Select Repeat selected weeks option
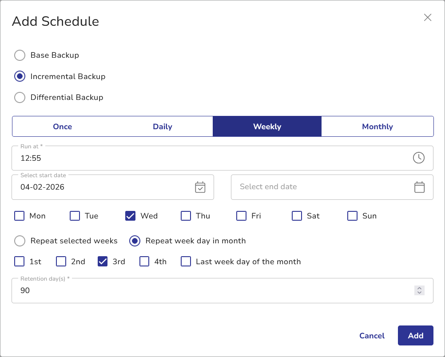Image resolution: width=445 pixels, height=357 pixels. (20, 241)
